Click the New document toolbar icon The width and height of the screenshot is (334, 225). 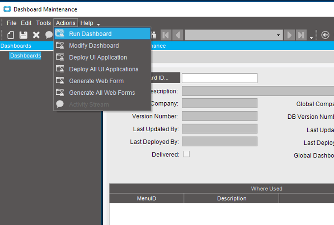[x=11, y=35]
